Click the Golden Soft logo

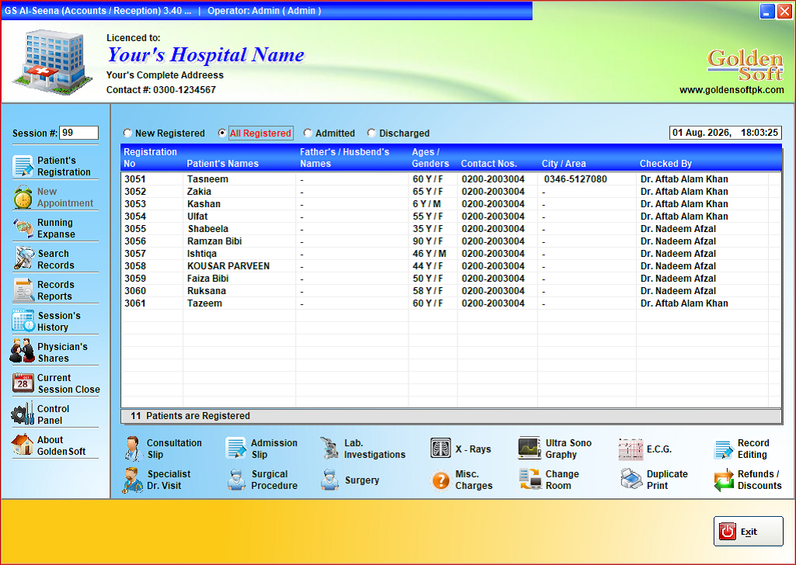[x=746, y=65]
